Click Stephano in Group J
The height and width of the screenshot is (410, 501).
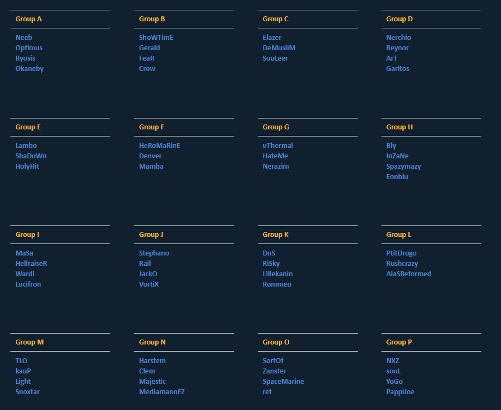click(x=154, y=253)
